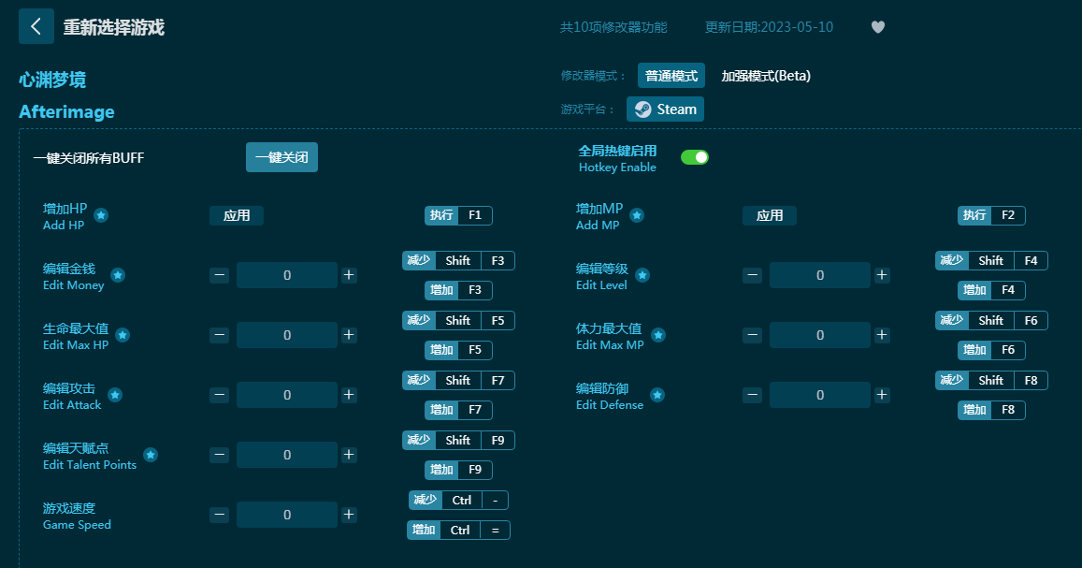Apply the Add MP cheat

[770, 215]
